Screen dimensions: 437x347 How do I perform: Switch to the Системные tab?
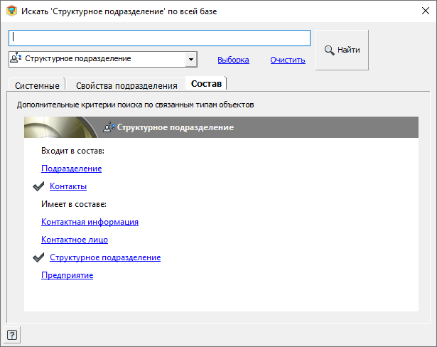[x=37, y=85]
